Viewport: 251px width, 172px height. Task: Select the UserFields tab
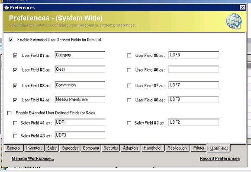[x=219, y=148]
